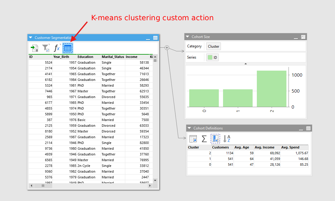
Task: Click the horizontal scrollbar thumb in data table
Action: [43, 186]
